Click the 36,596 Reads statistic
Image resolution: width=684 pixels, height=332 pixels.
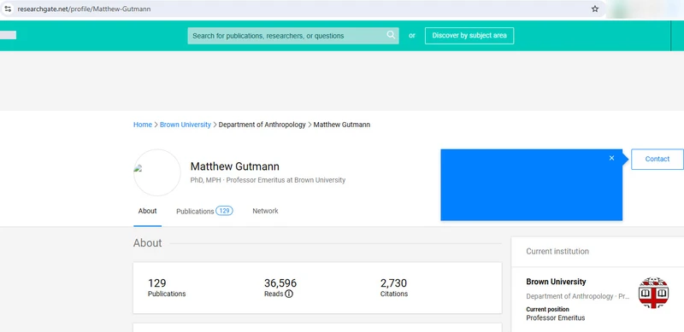[280, 288]
